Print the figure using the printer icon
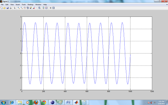This screenshot has height=105, width=168. (x=10, y=8)
